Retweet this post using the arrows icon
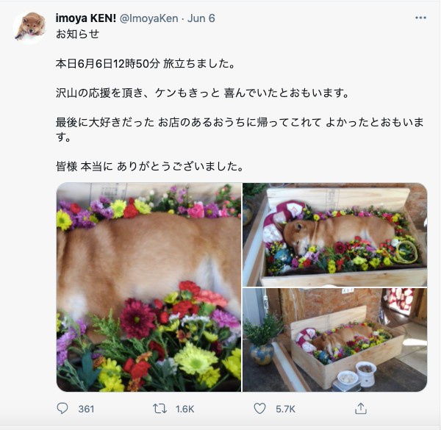Screen dimensions: 441x430 (x=159, y=409)
